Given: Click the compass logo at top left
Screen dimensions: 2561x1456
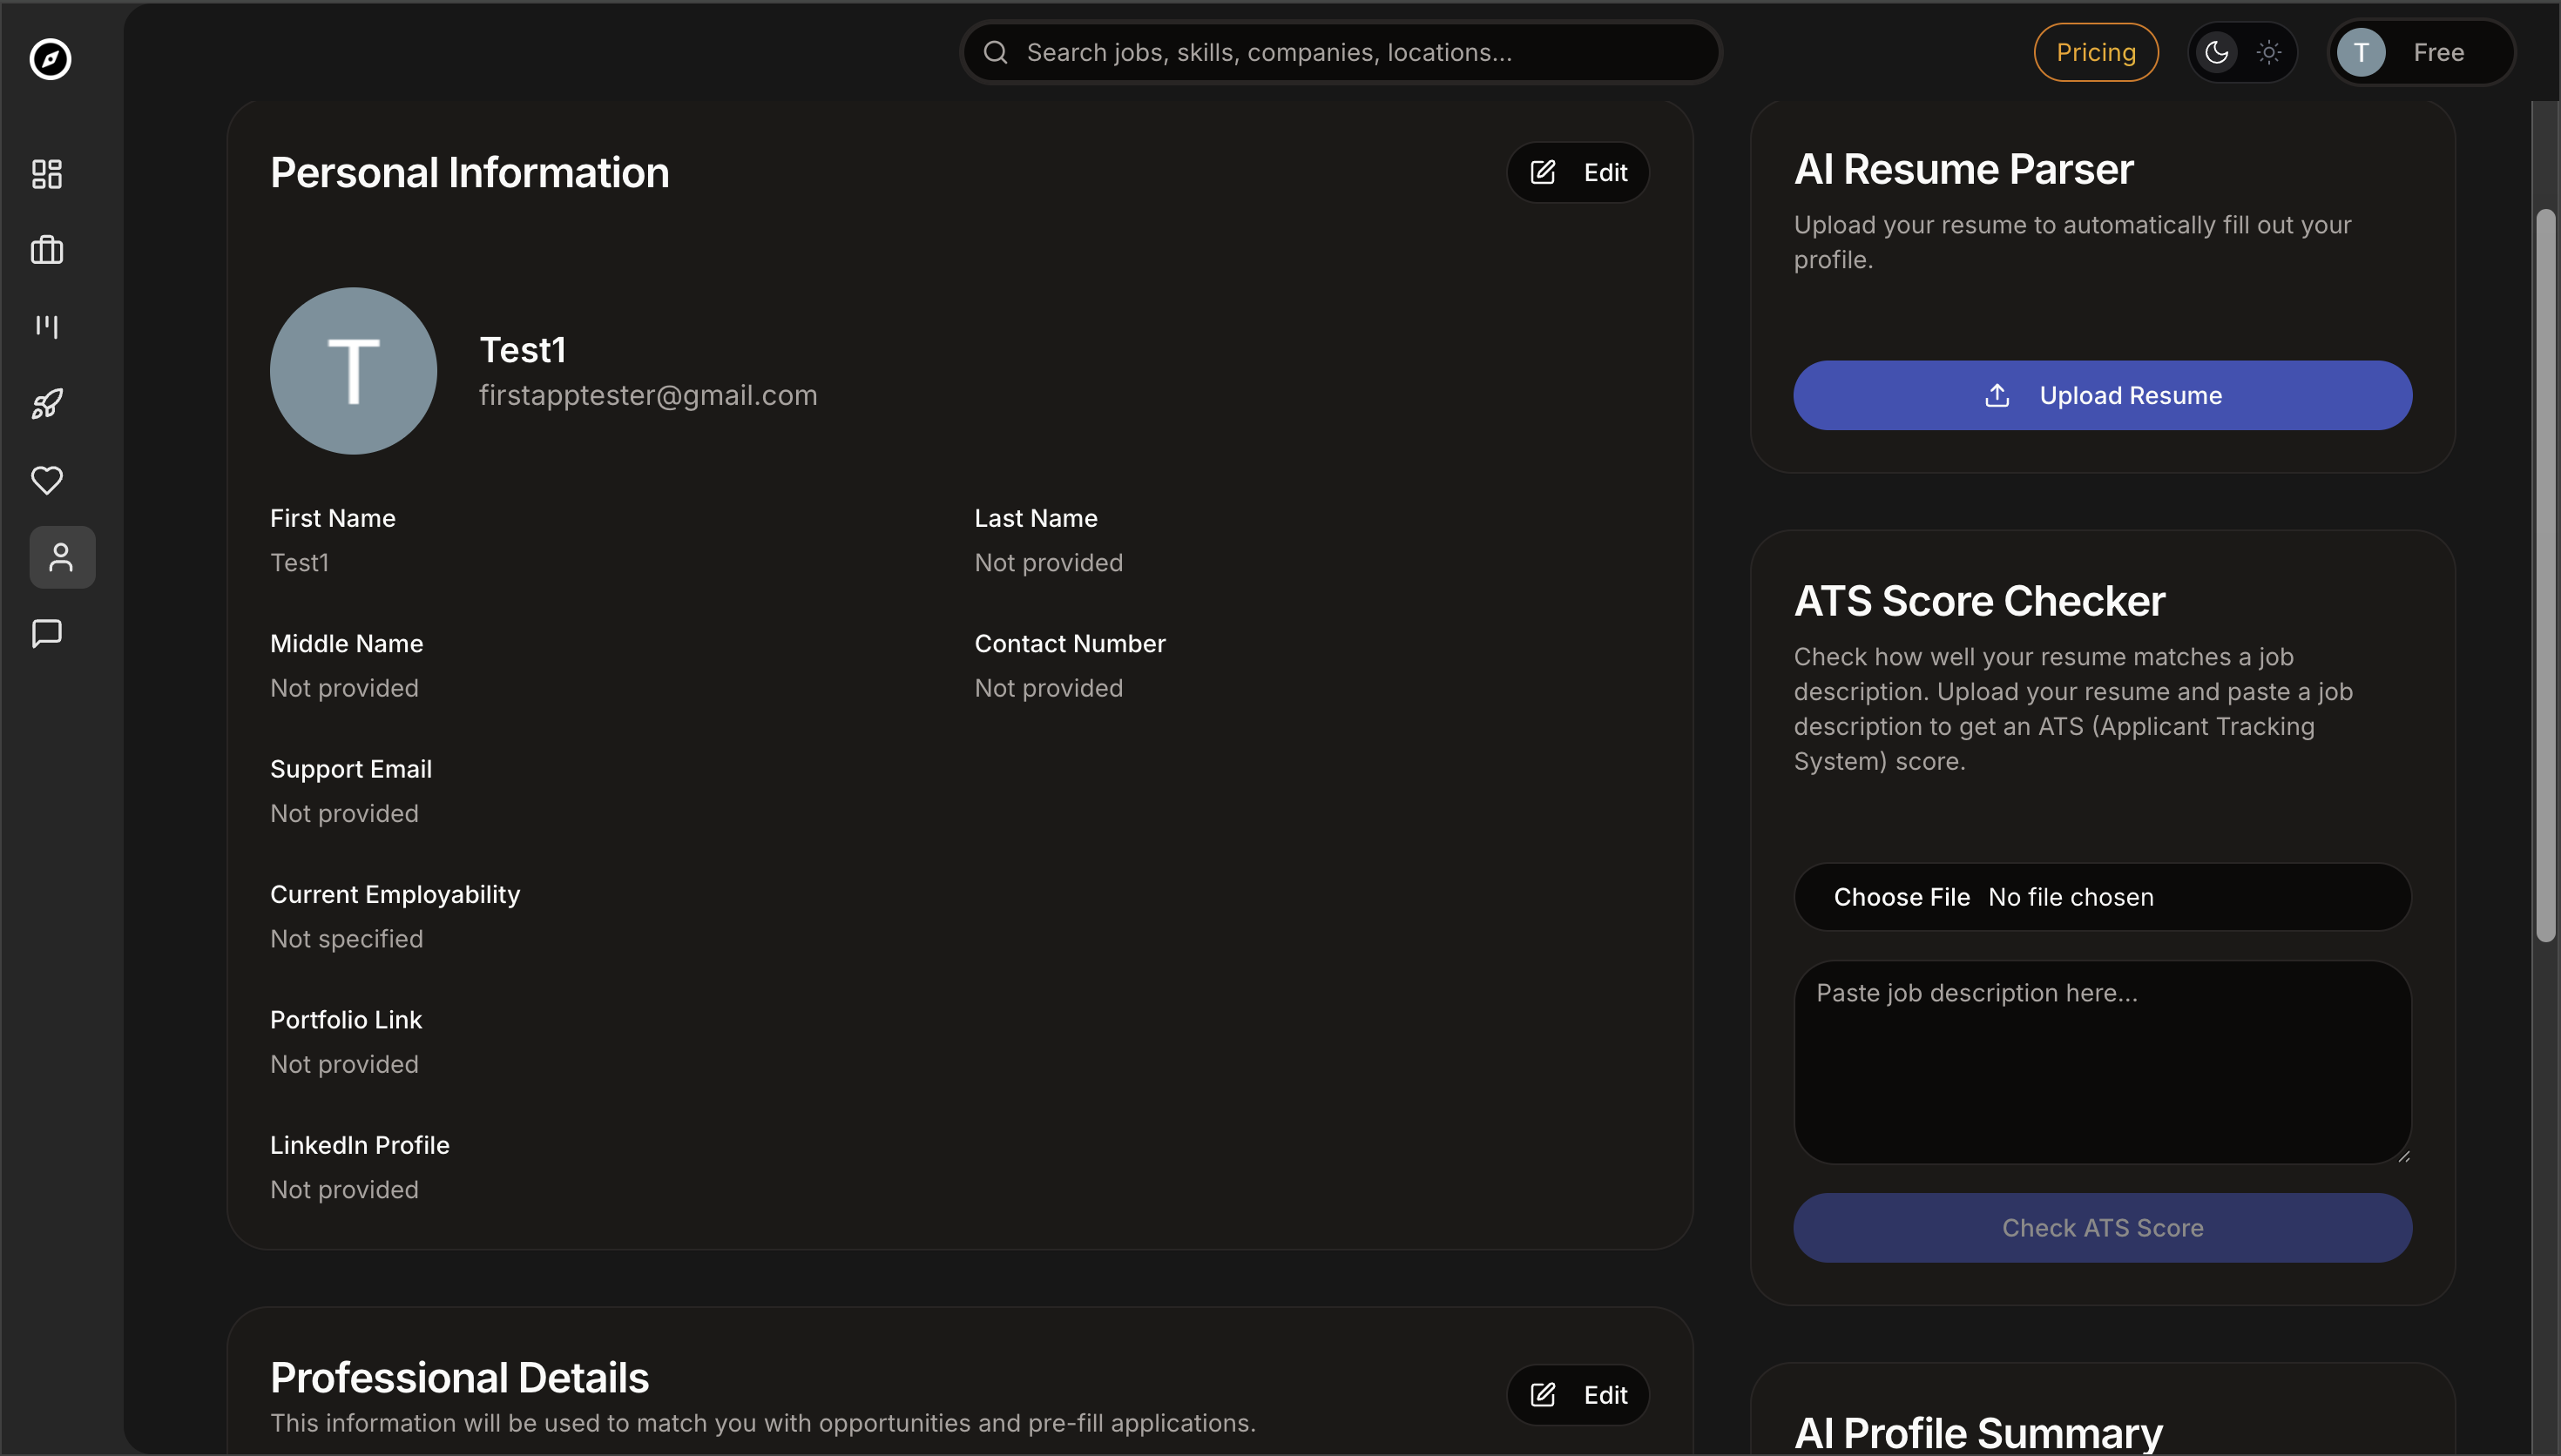Looking at the screenshot, I should pyautogui.click(x=49, y=59).
